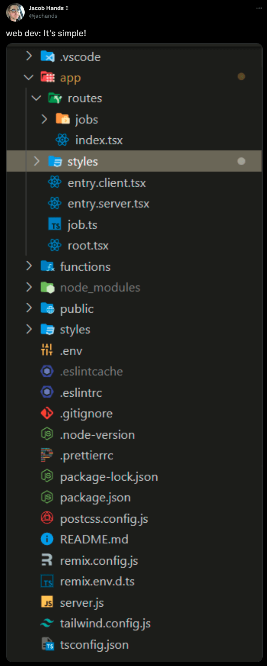267x666 pixels.
Task: Open the README.md file name
Action: pyautogui.click(x=94, y=539)
